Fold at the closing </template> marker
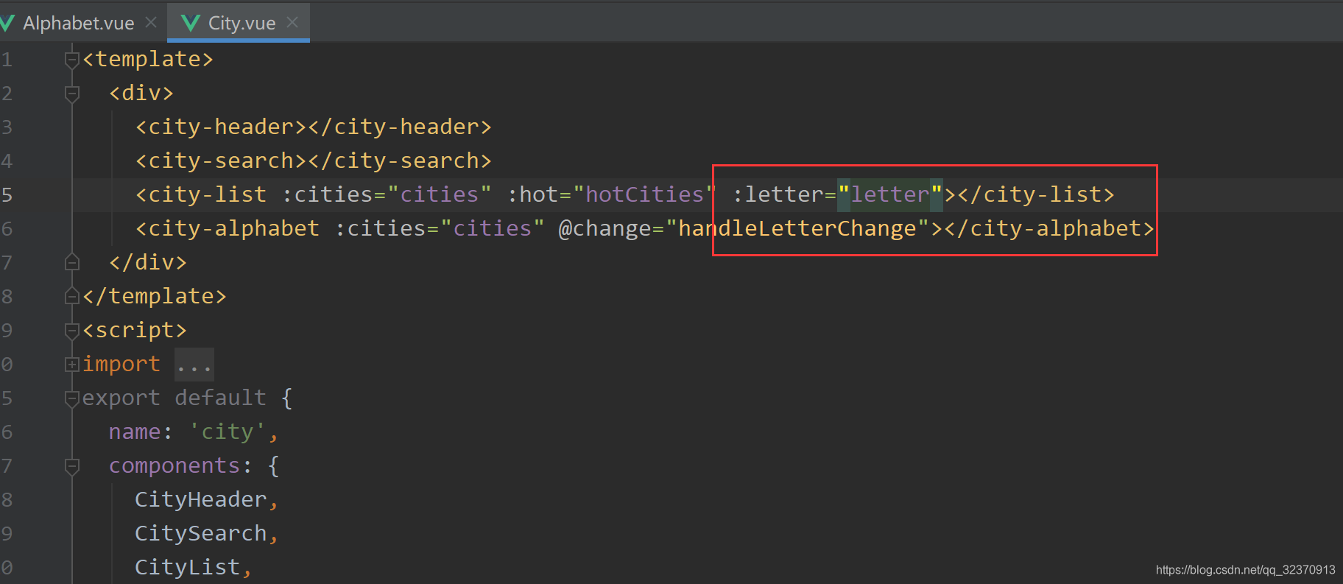Screen dimensions: 1343x584 (72, 296)
